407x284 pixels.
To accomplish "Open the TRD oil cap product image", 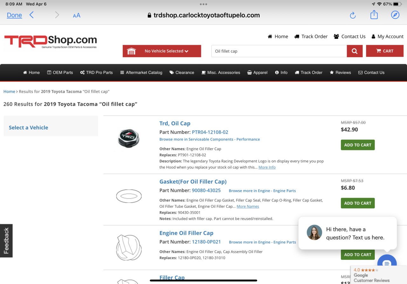I will [x=129, y=138].
